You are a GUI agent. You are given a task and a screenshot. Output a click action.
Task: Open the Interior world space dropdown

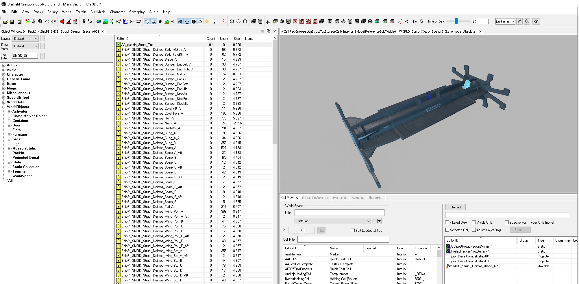point(332,221)
